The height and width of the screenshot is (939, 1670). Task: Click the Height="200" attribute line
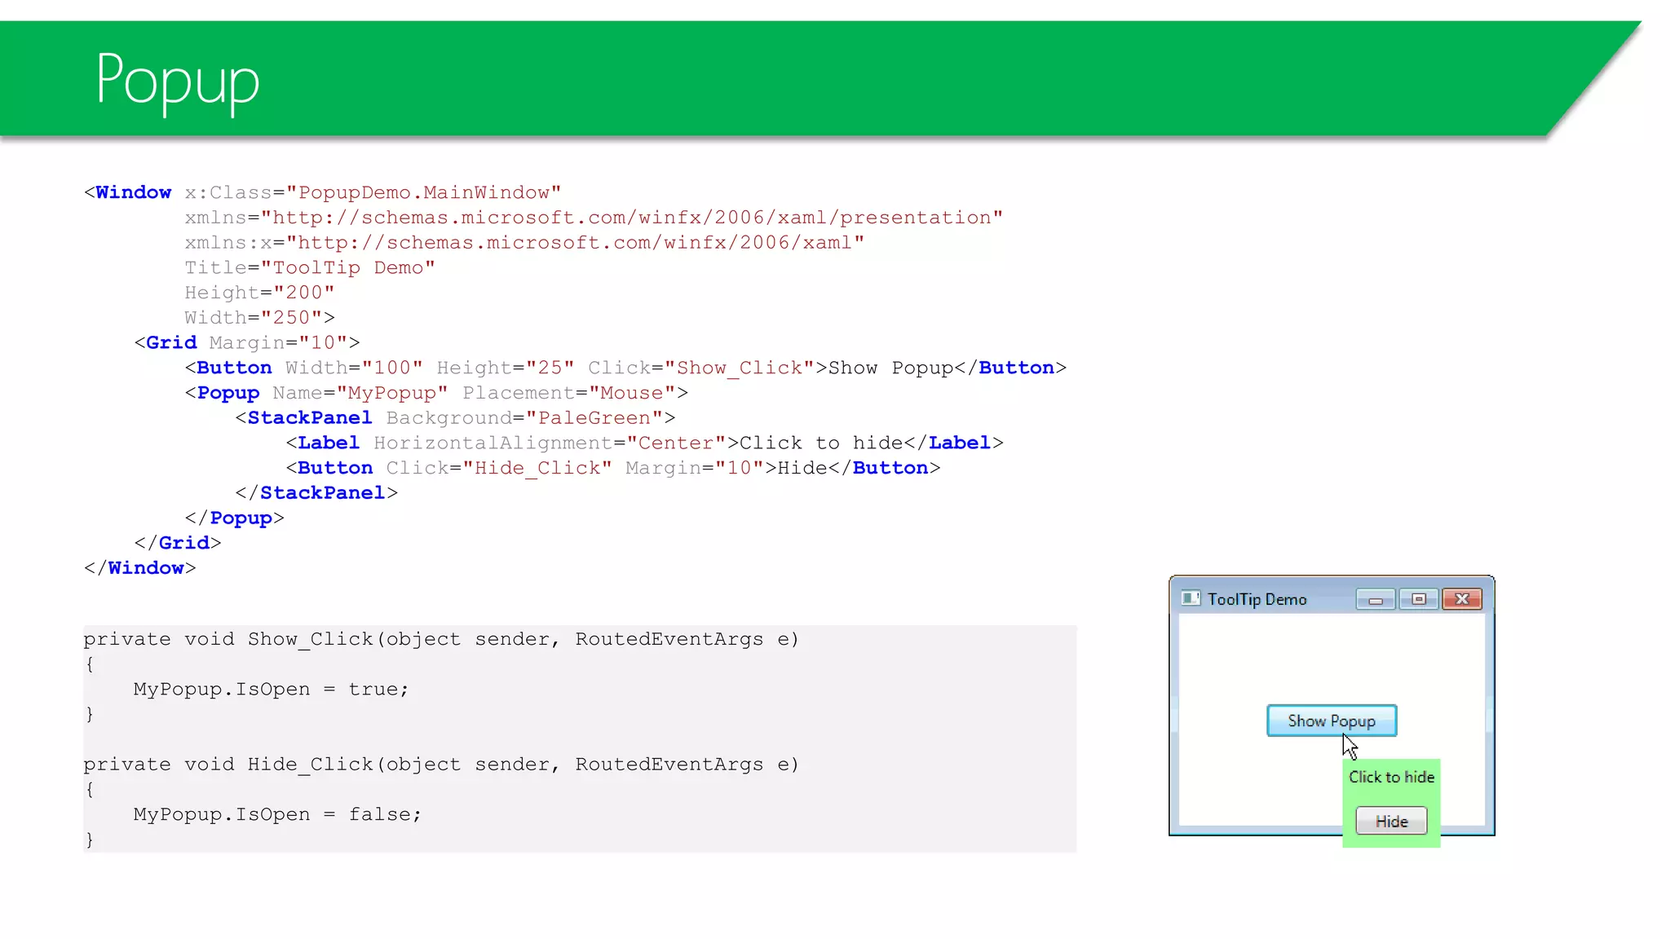(259, 293)
